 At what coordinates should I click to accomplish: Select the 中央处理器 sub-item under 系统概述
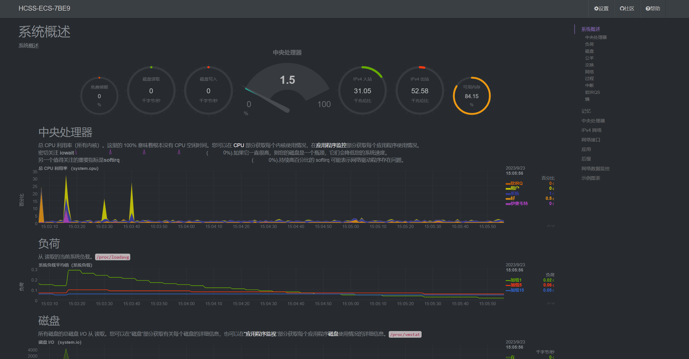point(596,37)
